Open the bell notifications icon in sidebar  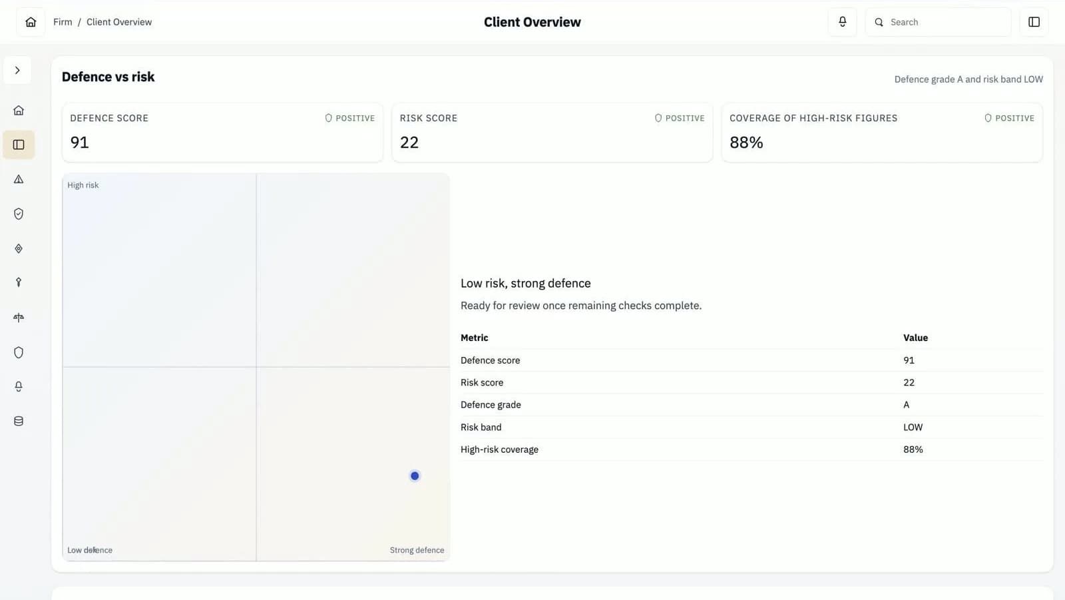pyautogui.click(x=18, y=386)
